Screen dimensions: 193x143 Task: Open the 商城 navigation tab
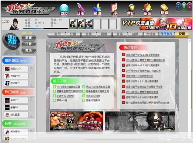[x=104, y=34]
